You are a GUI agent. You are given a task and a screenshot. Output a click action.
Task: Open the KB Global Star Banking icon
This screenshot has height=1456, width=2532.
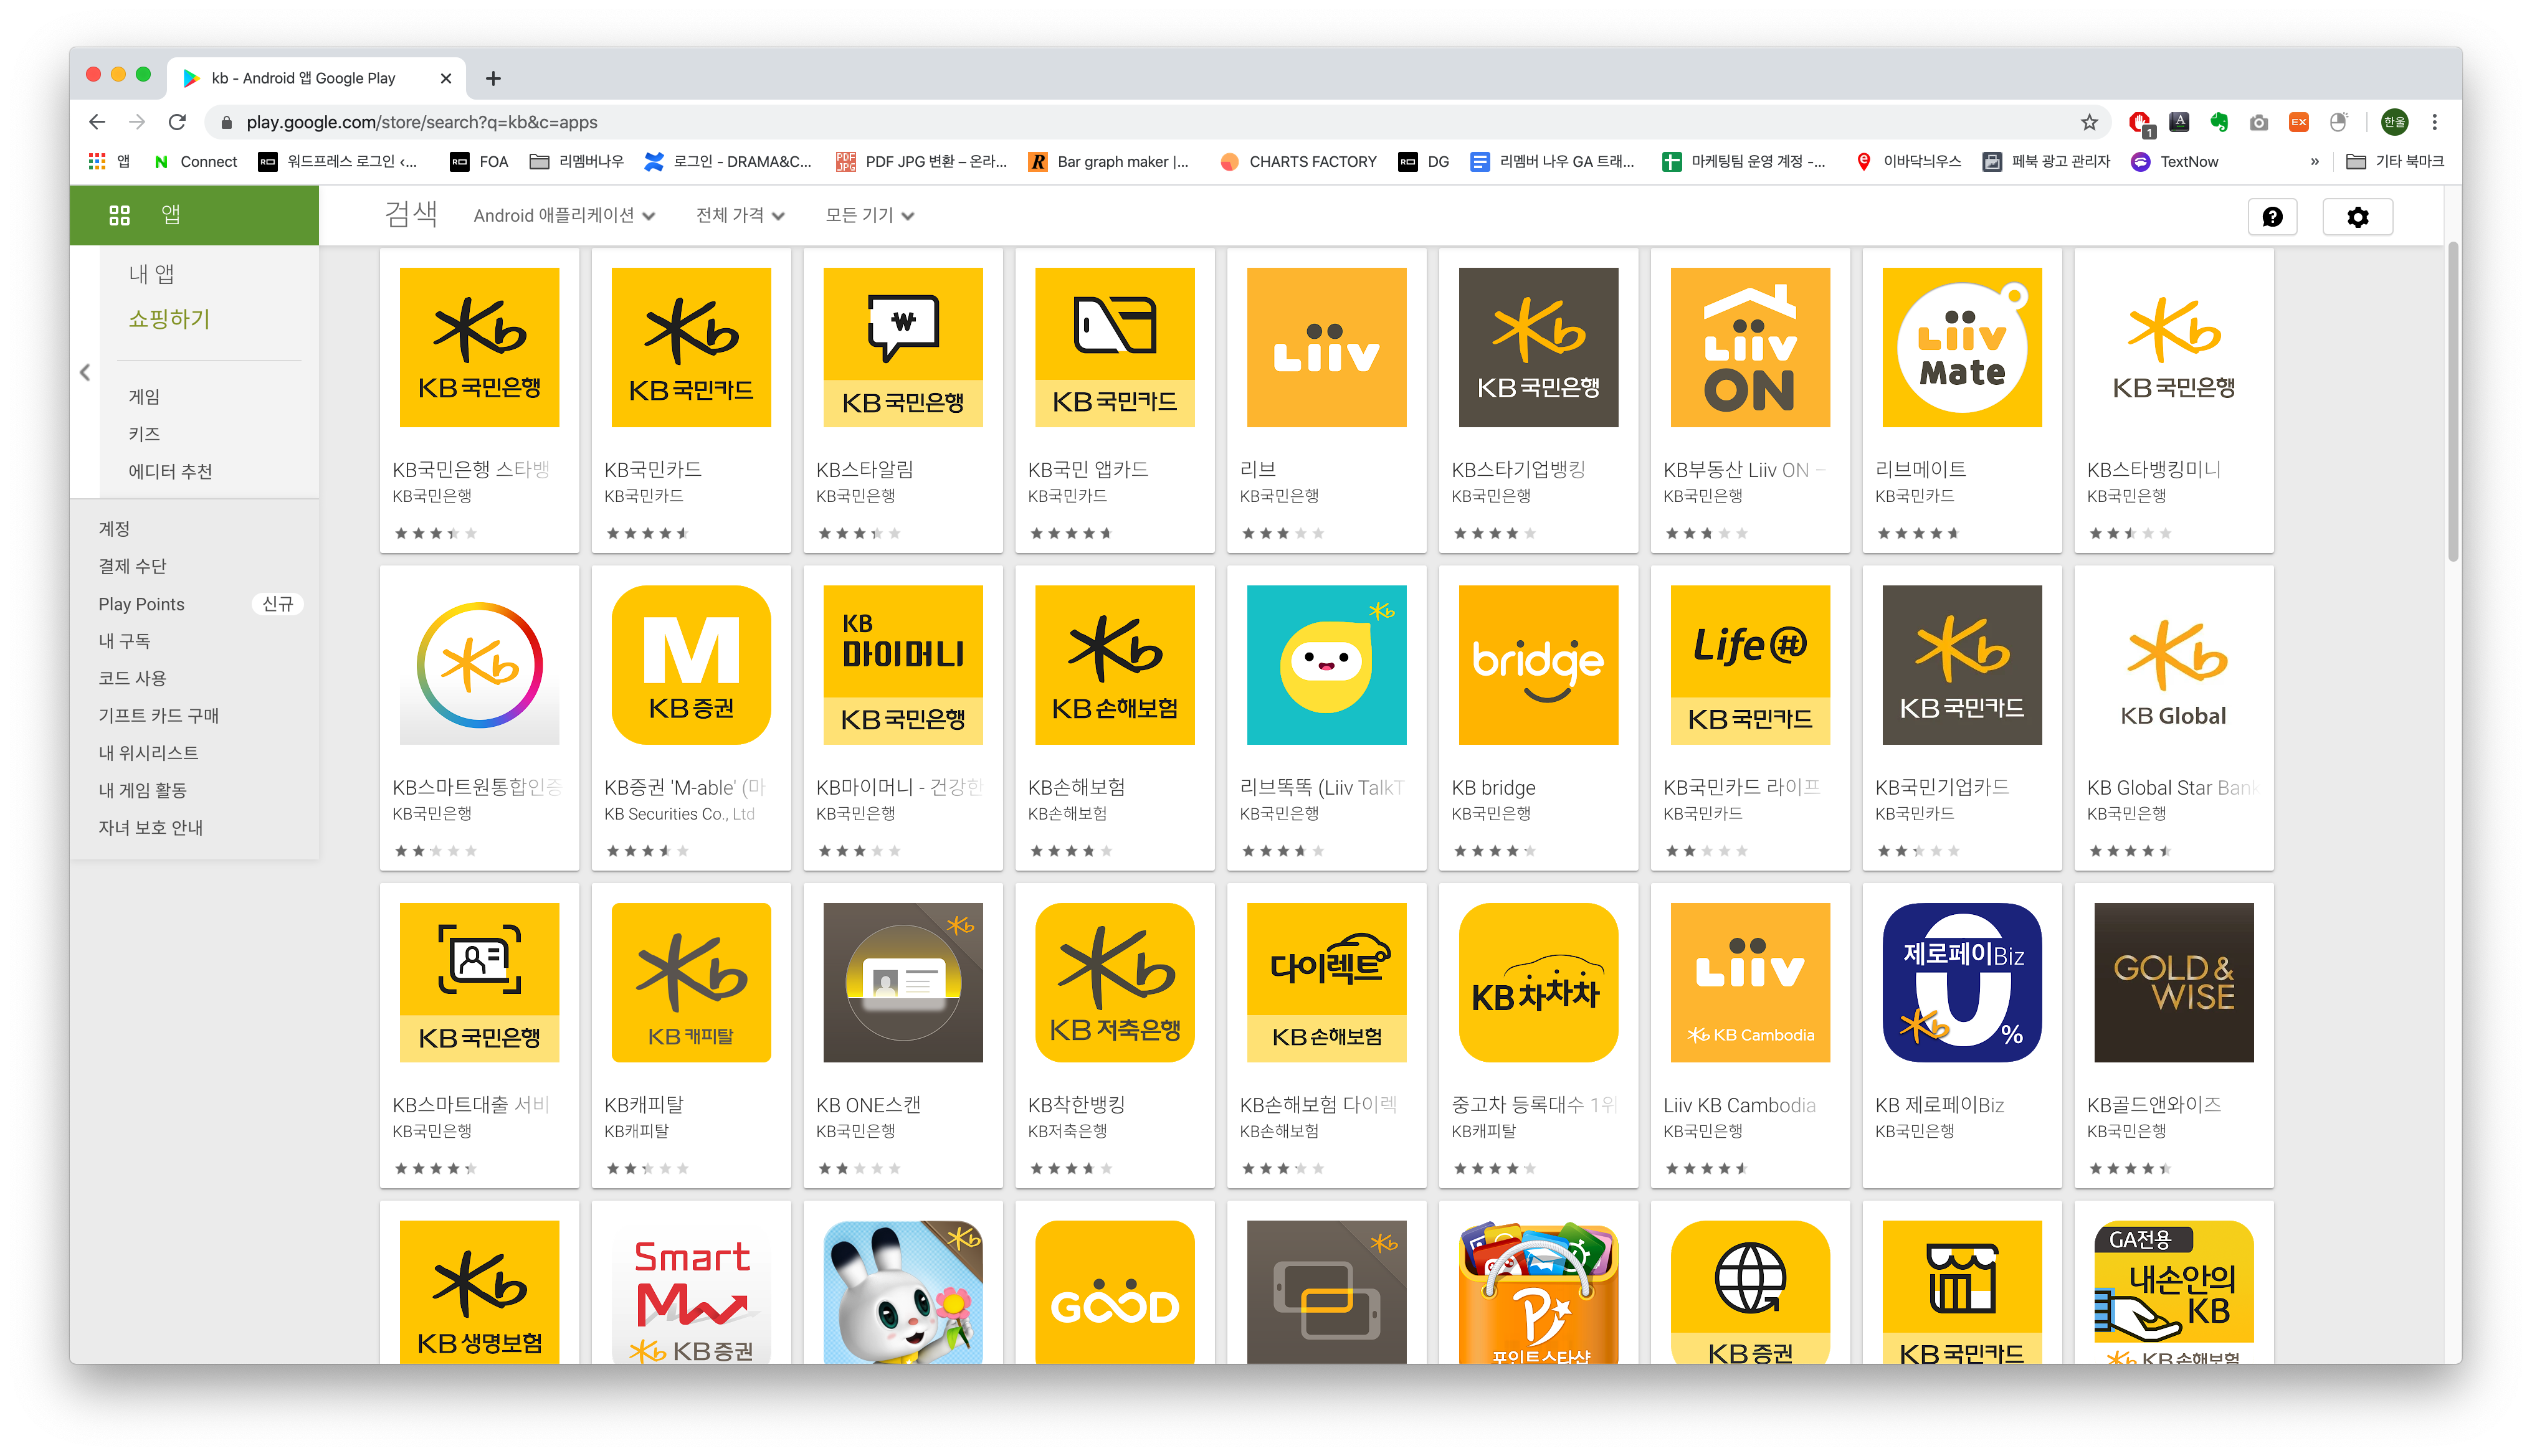click(2174, 665)
